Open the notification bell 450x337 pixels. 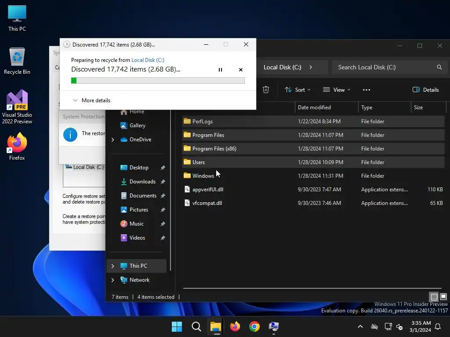point(438,326)
